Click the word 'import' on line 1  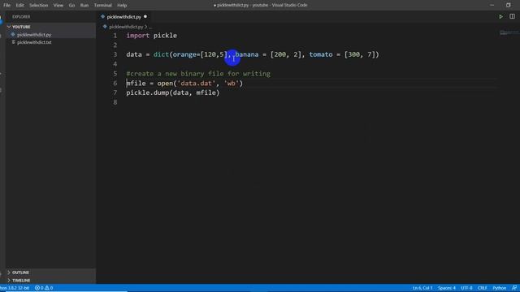tap(137, 36)
